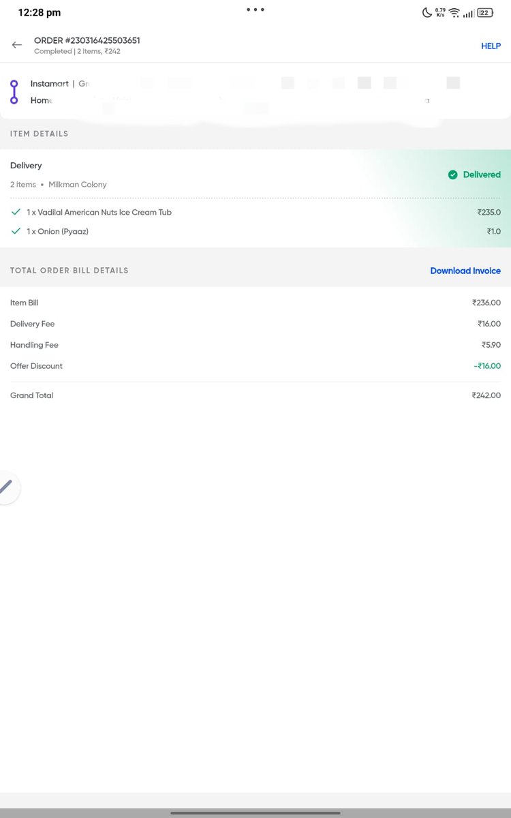Tap checkmark beside Onion (Pyaaz)

[16, 231]
